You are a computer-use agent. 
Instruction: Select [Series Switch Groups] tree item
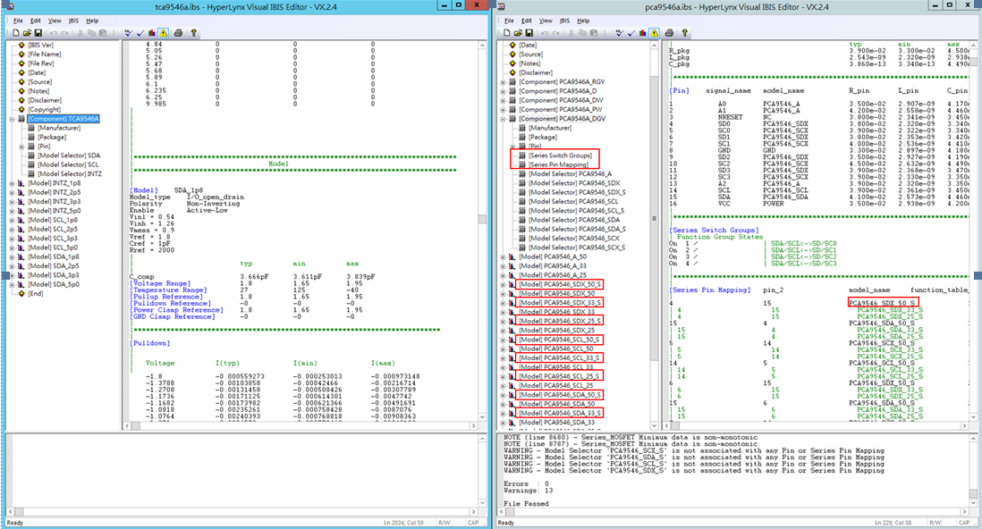[560, 155]
